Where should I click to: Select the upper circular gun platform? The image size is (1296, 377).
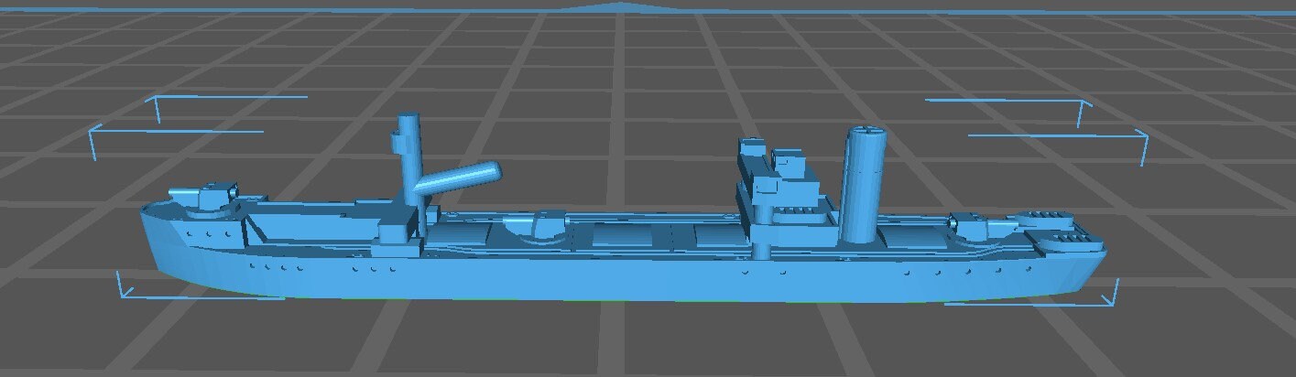[1042, 219]
